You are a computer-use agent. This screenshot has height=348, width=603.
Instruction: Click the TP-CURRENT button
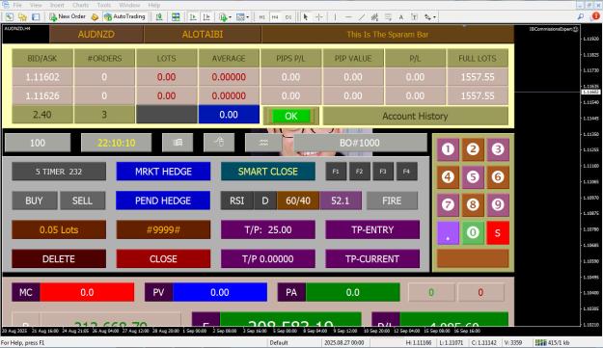[x=372, y=259]
